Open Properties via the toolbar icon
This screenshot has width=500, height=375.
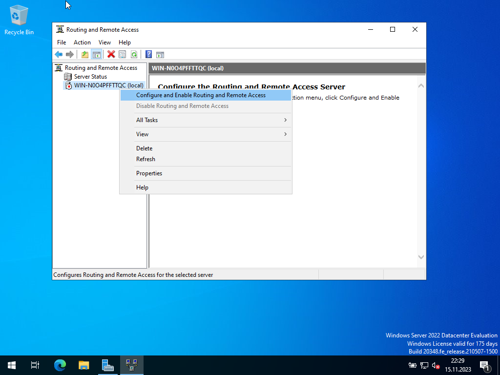[123, 54]
